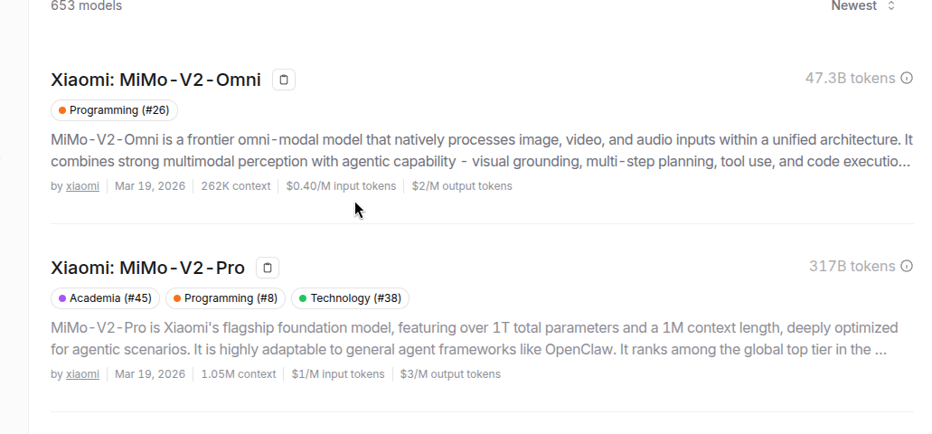
Task: Select the Academia (#45) category tag
Action: click(105, 297)
